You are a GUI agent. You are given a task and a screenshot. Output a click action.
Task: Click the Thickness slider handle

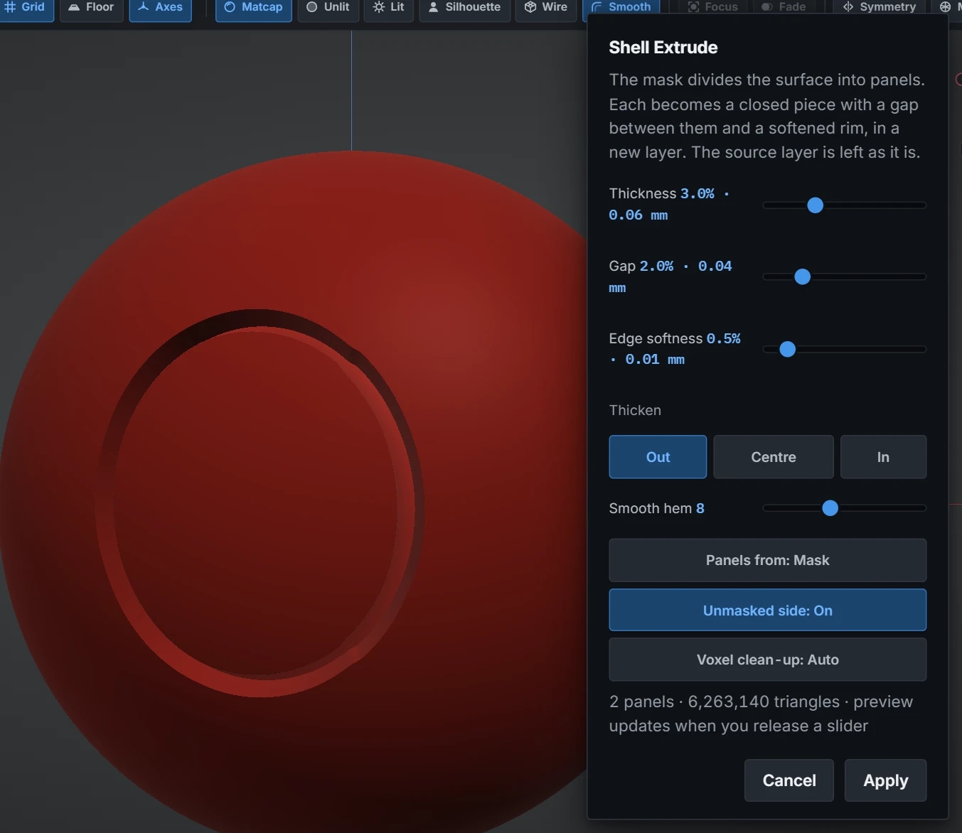[x=816, y=205]
